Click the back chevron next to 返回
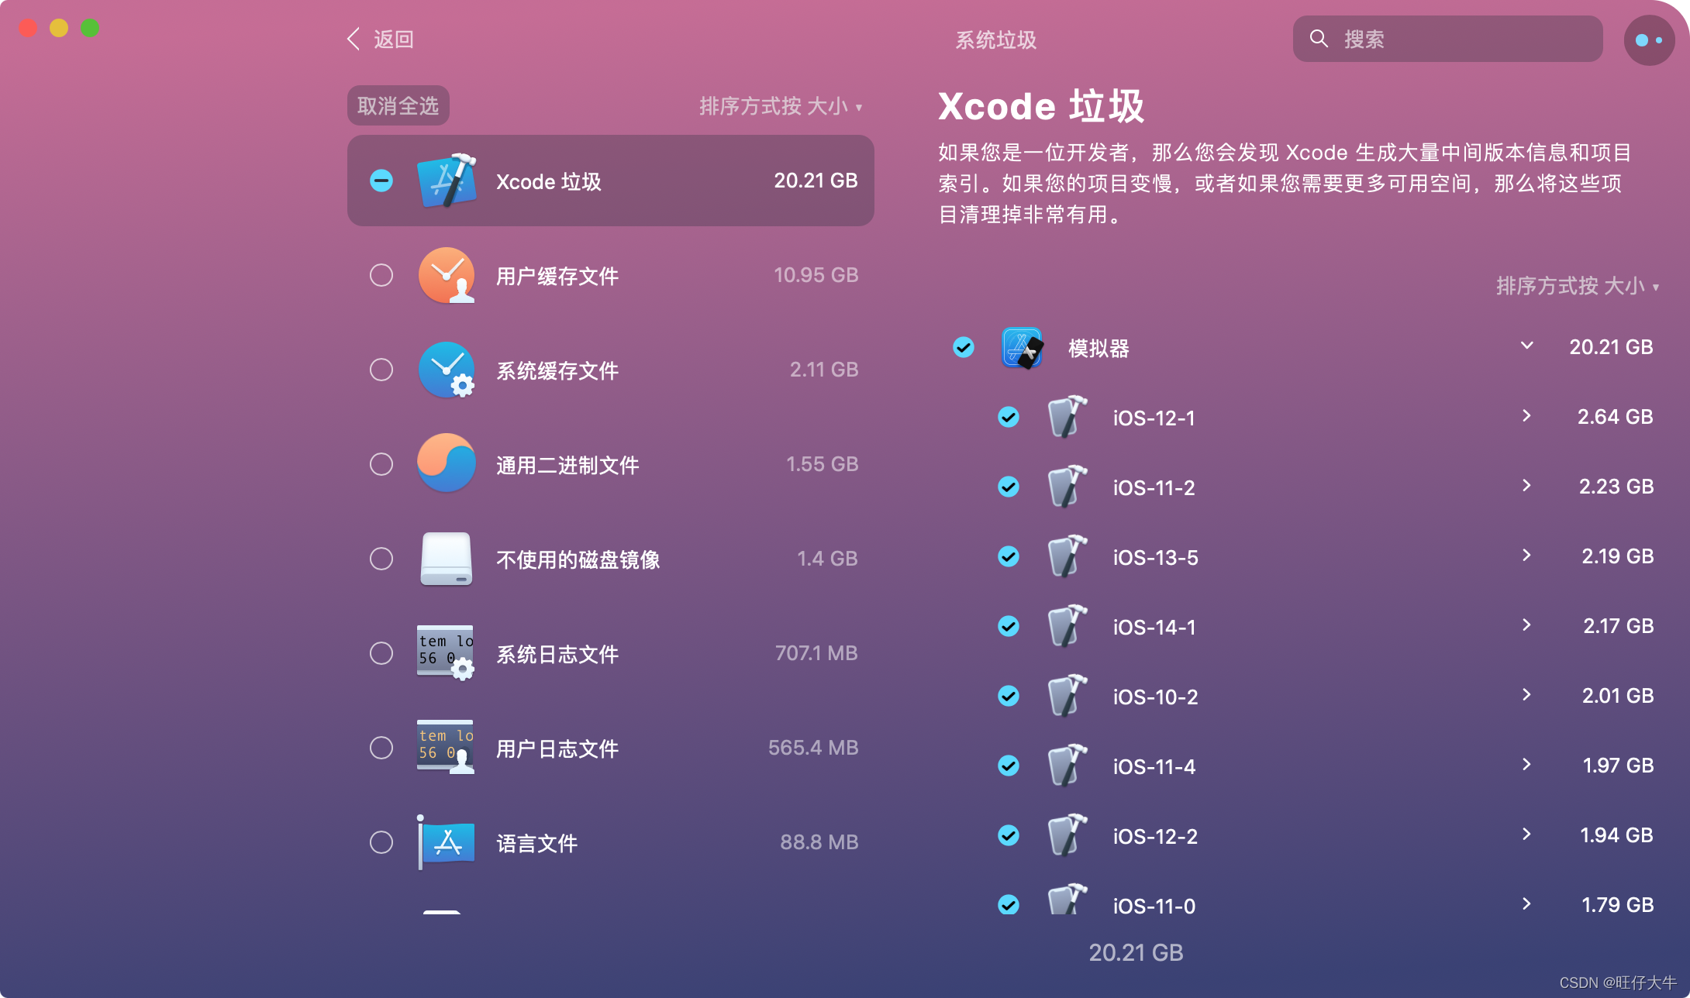This screenshot has height=998, width=1690. [354, 39]
